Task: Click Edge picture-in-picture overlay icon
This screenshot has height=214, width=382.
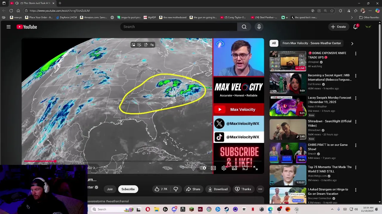Action: tap(133, 45)
